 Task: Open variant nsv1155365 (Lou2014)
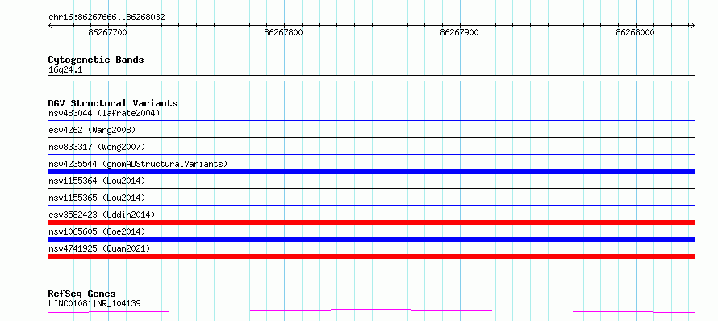tap(97, 198)
